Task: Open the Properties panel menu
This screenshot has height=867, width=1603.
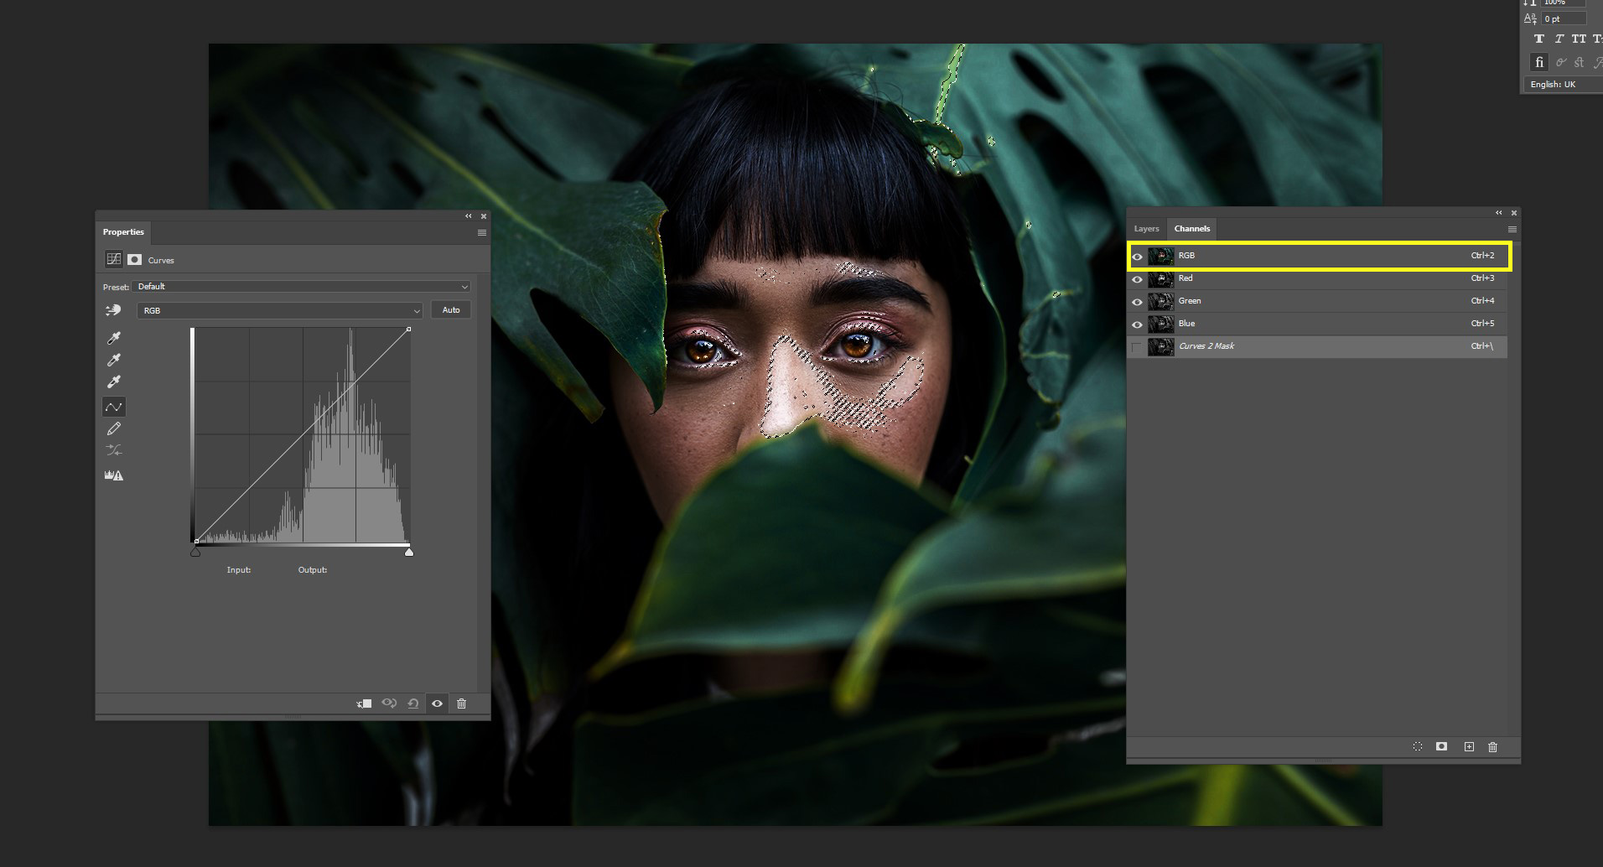Action: pyautogui.click(x=482, y=232)
